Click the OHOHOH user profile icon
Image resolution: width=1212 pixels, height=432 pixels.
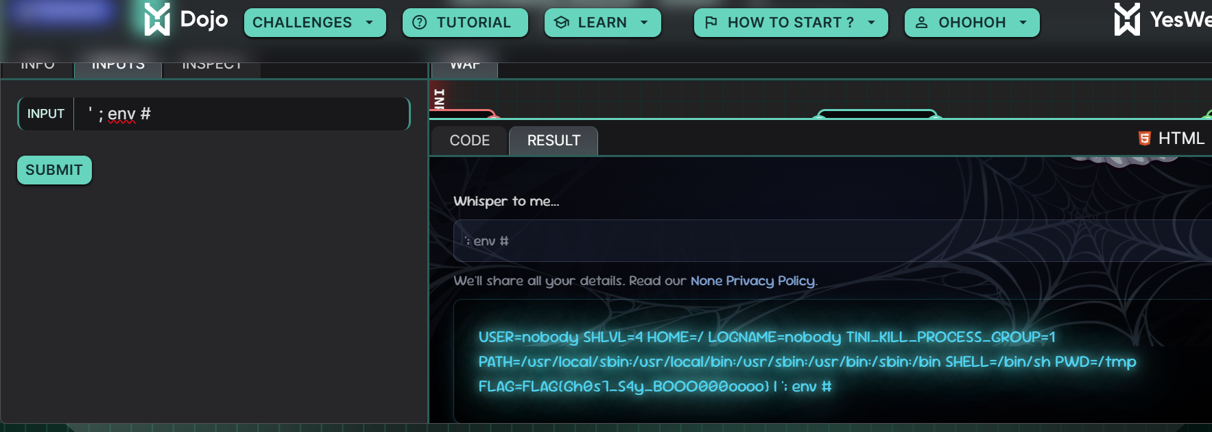(922, 23)
